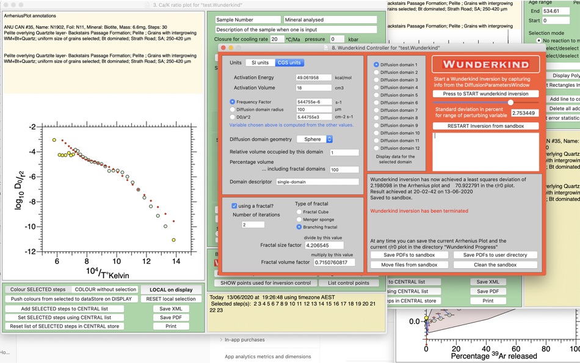
Task: Click Print in Ca/K plot window
Action: coord(171,326)
